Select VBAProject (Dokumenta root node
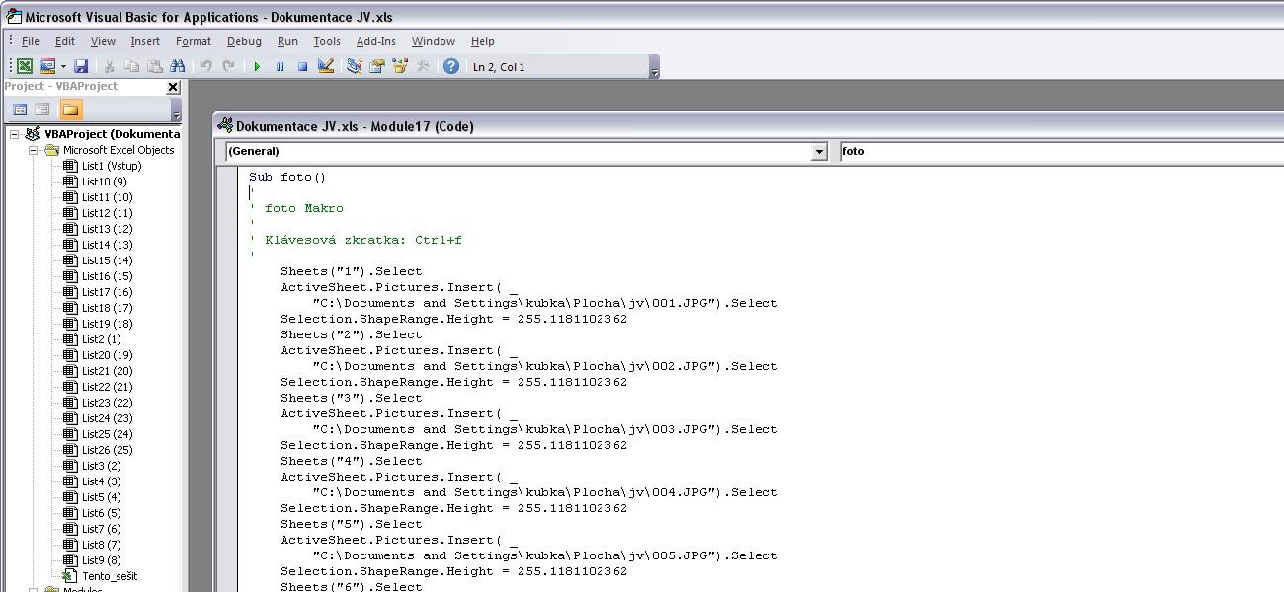 point(112,134)
